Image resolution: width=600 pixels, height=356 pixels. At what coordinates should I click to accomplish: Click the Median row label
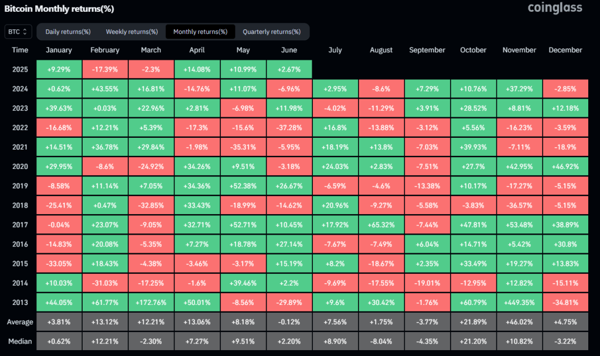pos(20,341)
